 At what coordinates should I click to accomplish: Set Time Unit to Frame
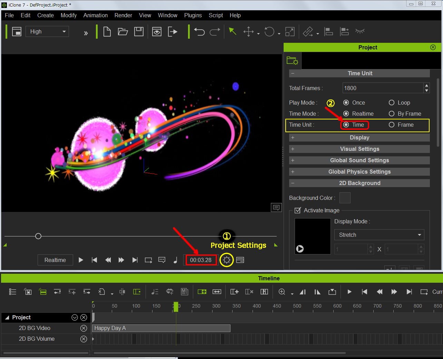(392, 125)
